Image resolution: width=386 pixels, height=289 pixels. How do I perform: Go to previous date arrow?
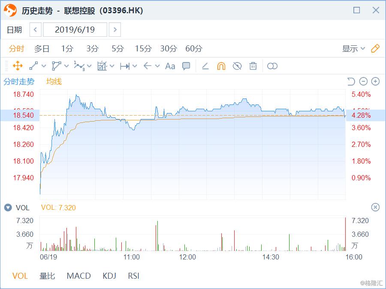[36, 30]
